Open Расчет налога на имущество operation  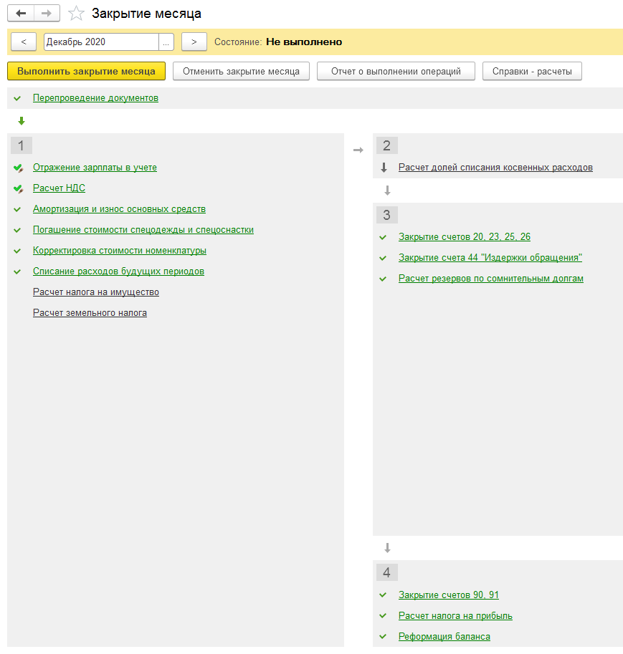(x=96, y=292)
